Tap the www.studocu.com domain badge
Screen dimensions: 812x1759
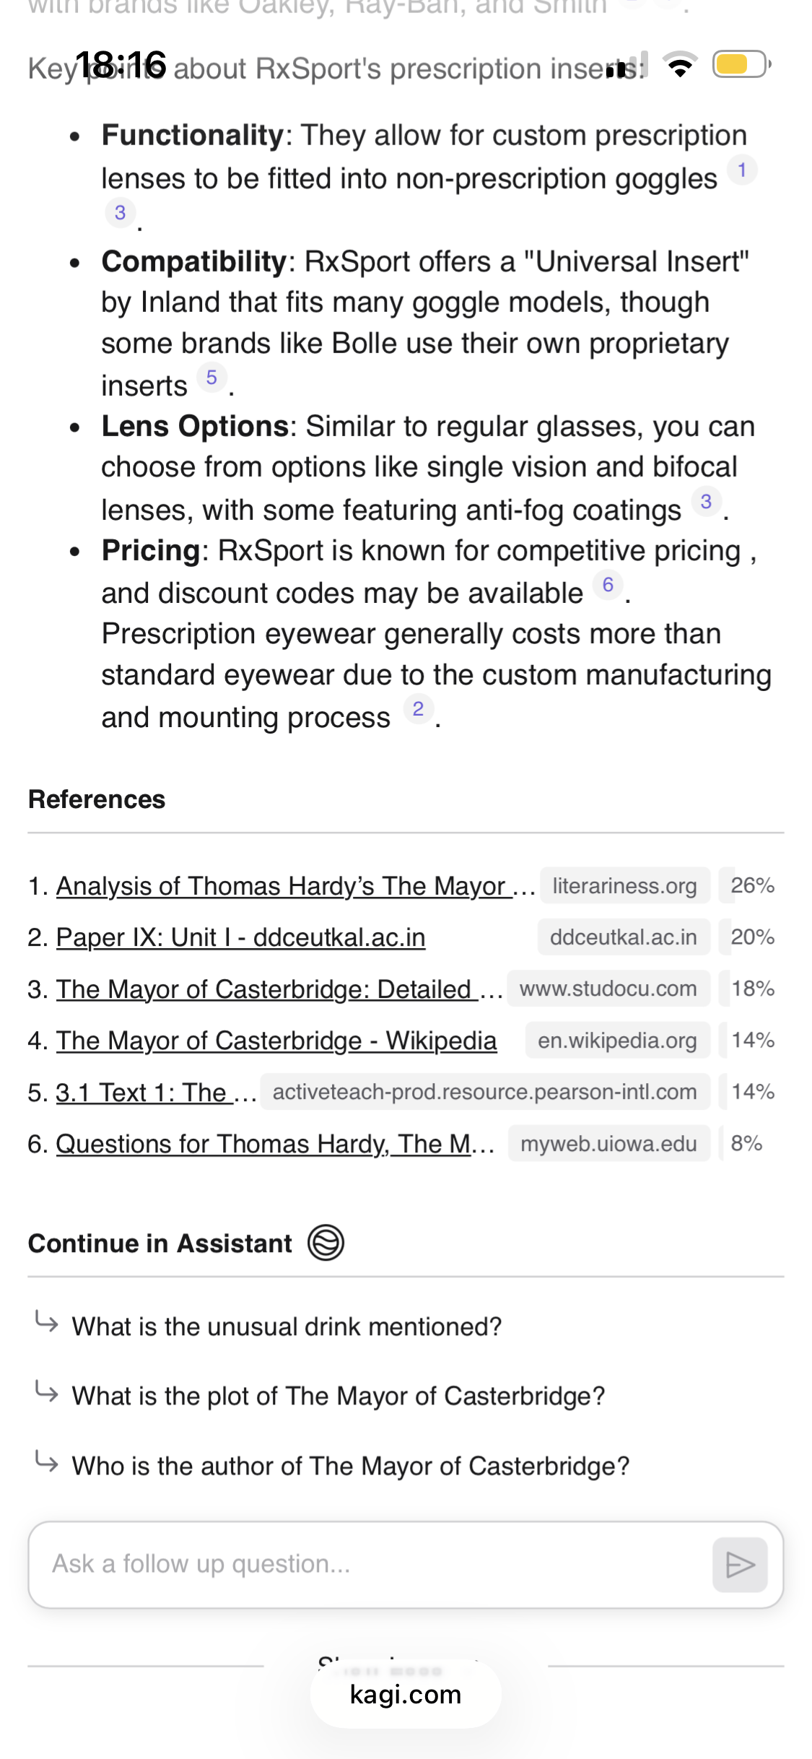point(608,989)
